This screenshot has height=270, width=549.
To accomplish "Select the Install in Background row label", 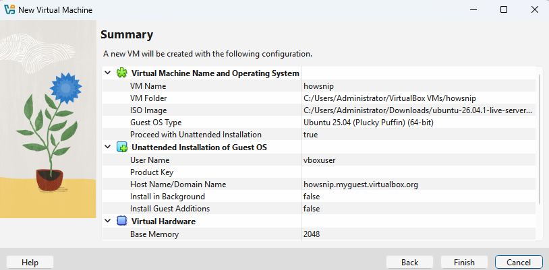I will click(x=167, y=197).
